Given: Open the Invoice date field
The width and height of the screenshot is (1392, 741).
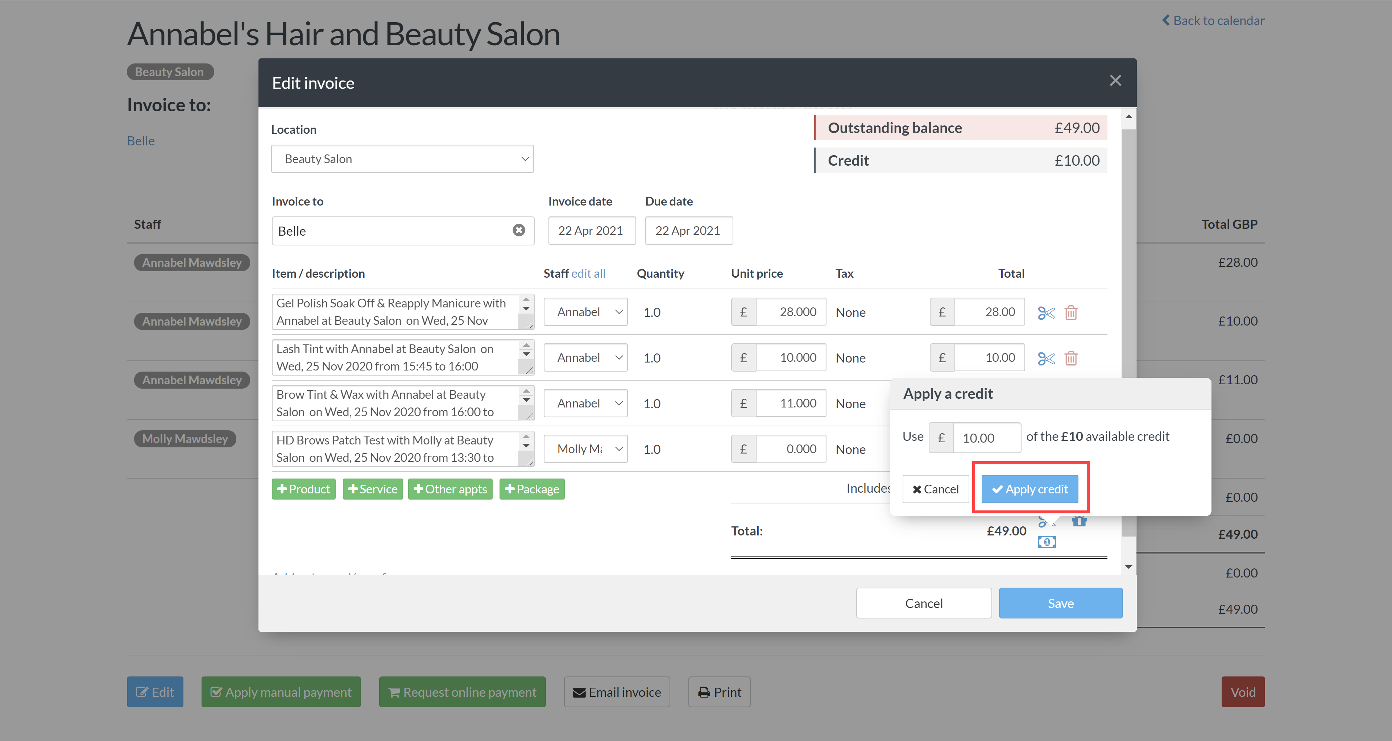Looking at the screenshot, I should tap(591, 231).
